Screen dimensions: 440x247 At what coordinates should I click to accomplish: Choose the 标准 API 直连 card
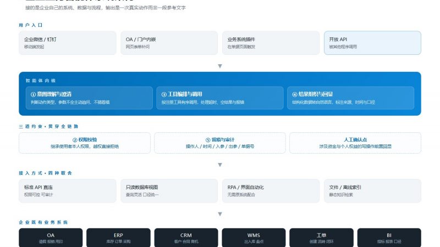67,190
